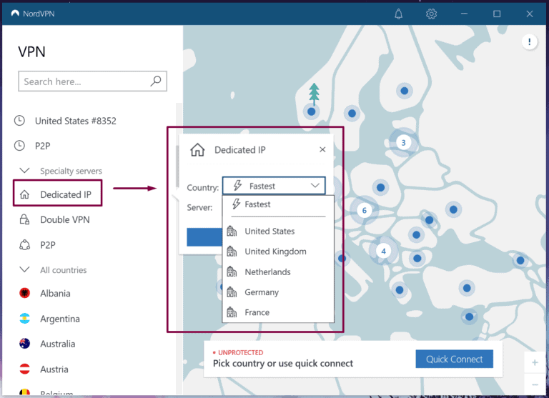Image resolution: width=549 pixels, height=398 pixels.
Task: Close the Dedicated IP popup
Action: coord(322,150)
